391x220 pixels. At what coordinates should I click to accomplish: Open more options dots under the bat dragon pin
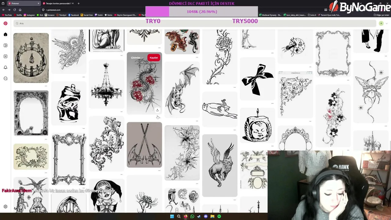(x=197, y=121)
